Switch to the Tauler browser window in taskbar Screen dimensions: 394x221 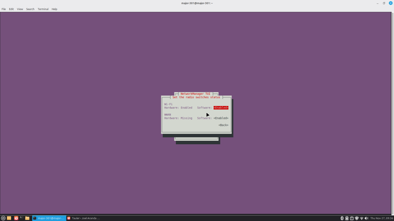tap(83, 218)
